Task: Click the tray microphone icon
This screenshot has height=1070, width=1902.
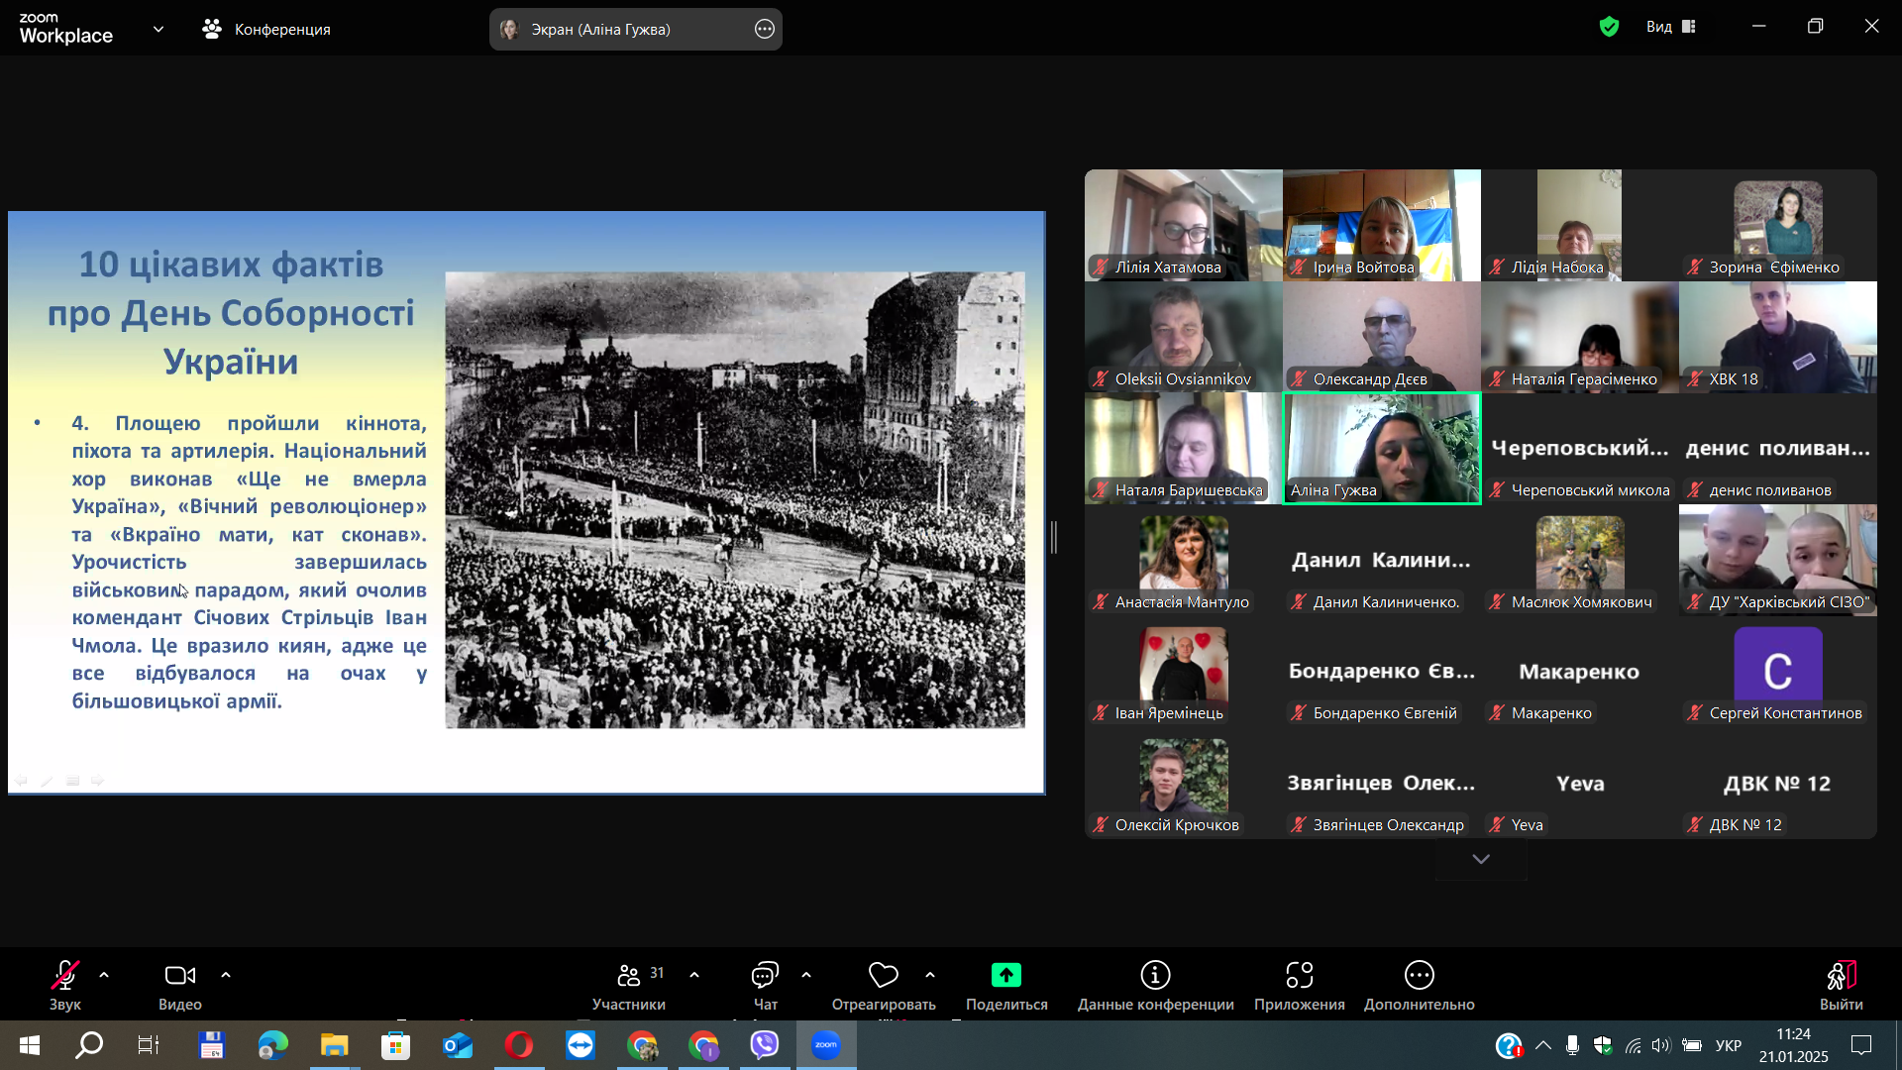Action: [x=1572, y=1045]
